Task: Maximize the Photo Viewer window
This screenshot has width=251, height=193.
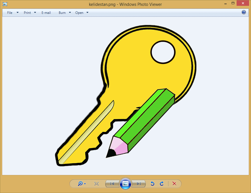Action: coord(233,3)
